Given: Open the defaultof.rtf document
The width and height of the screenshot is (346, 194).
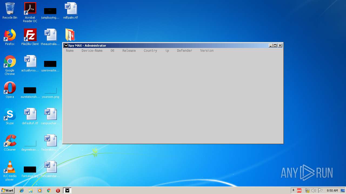Looking at the screenshot, I should pyautogui.click(x=30, y=116).
